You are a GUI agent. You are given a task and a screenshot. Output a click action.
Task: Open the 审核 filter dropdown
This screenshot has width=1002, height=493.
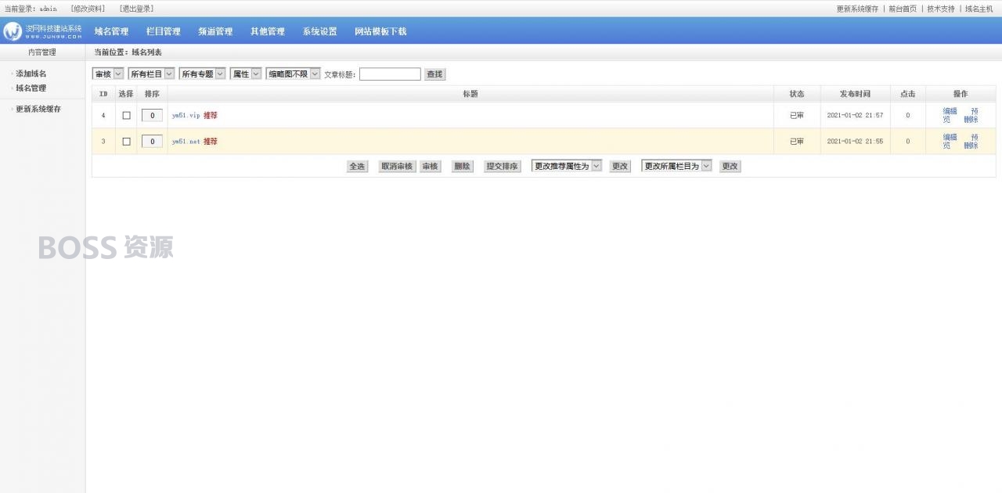(108, 74)
